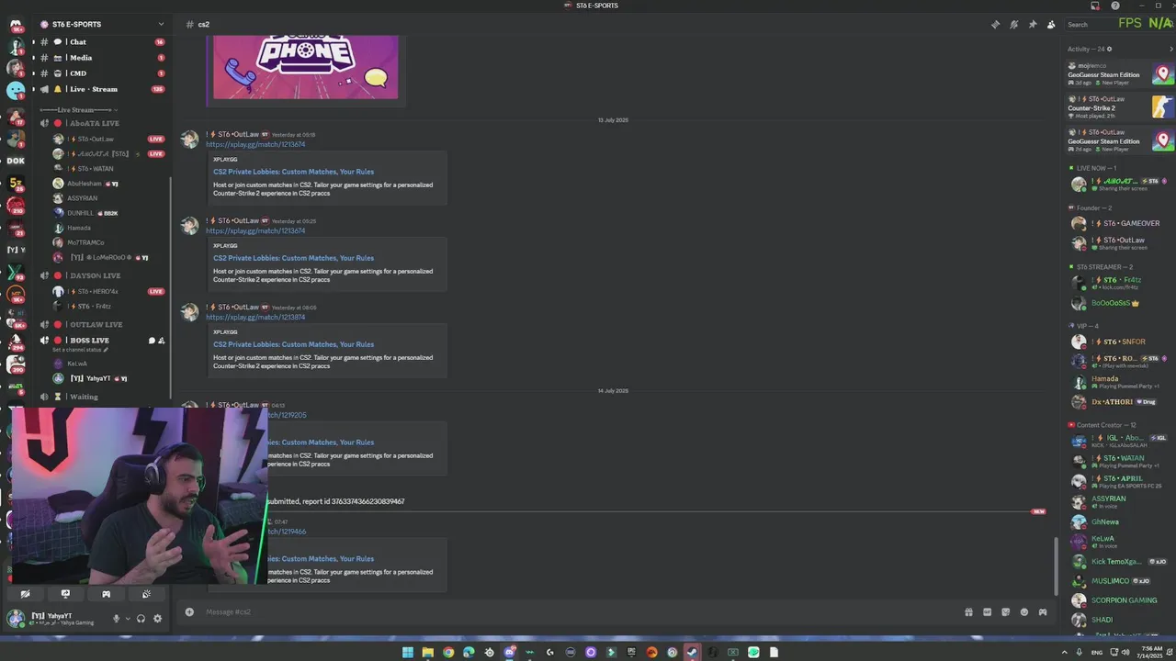Start an activity controller button
Screen dimensions: 1176x661
106,594
